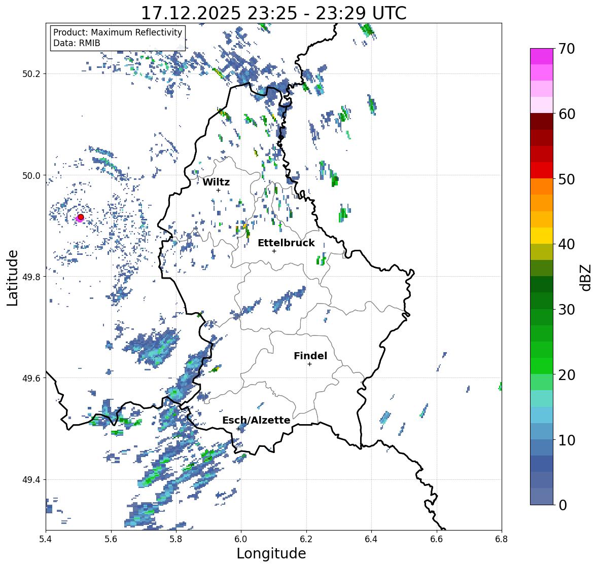Click the 6.0 longitude tick label

tap(241, 539)
